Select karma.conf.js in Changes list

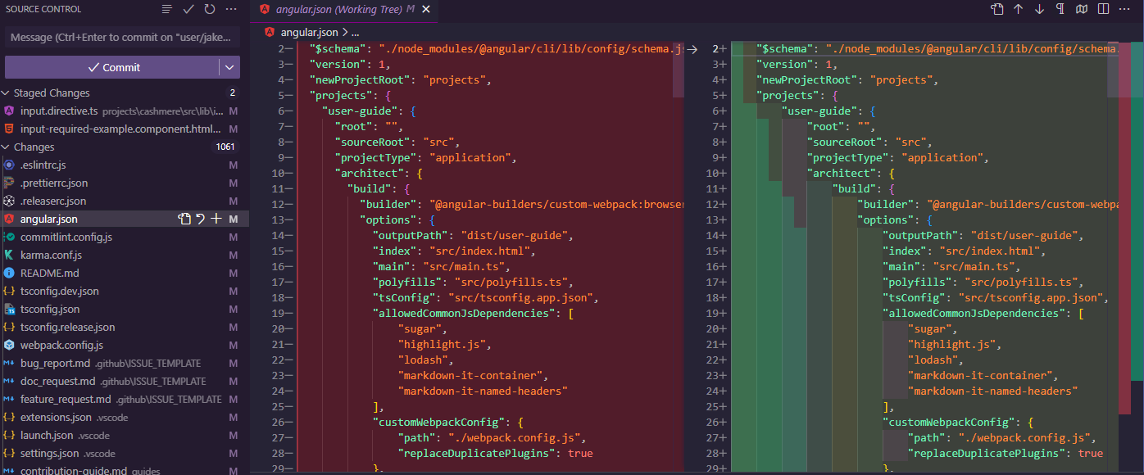[125, 255]
